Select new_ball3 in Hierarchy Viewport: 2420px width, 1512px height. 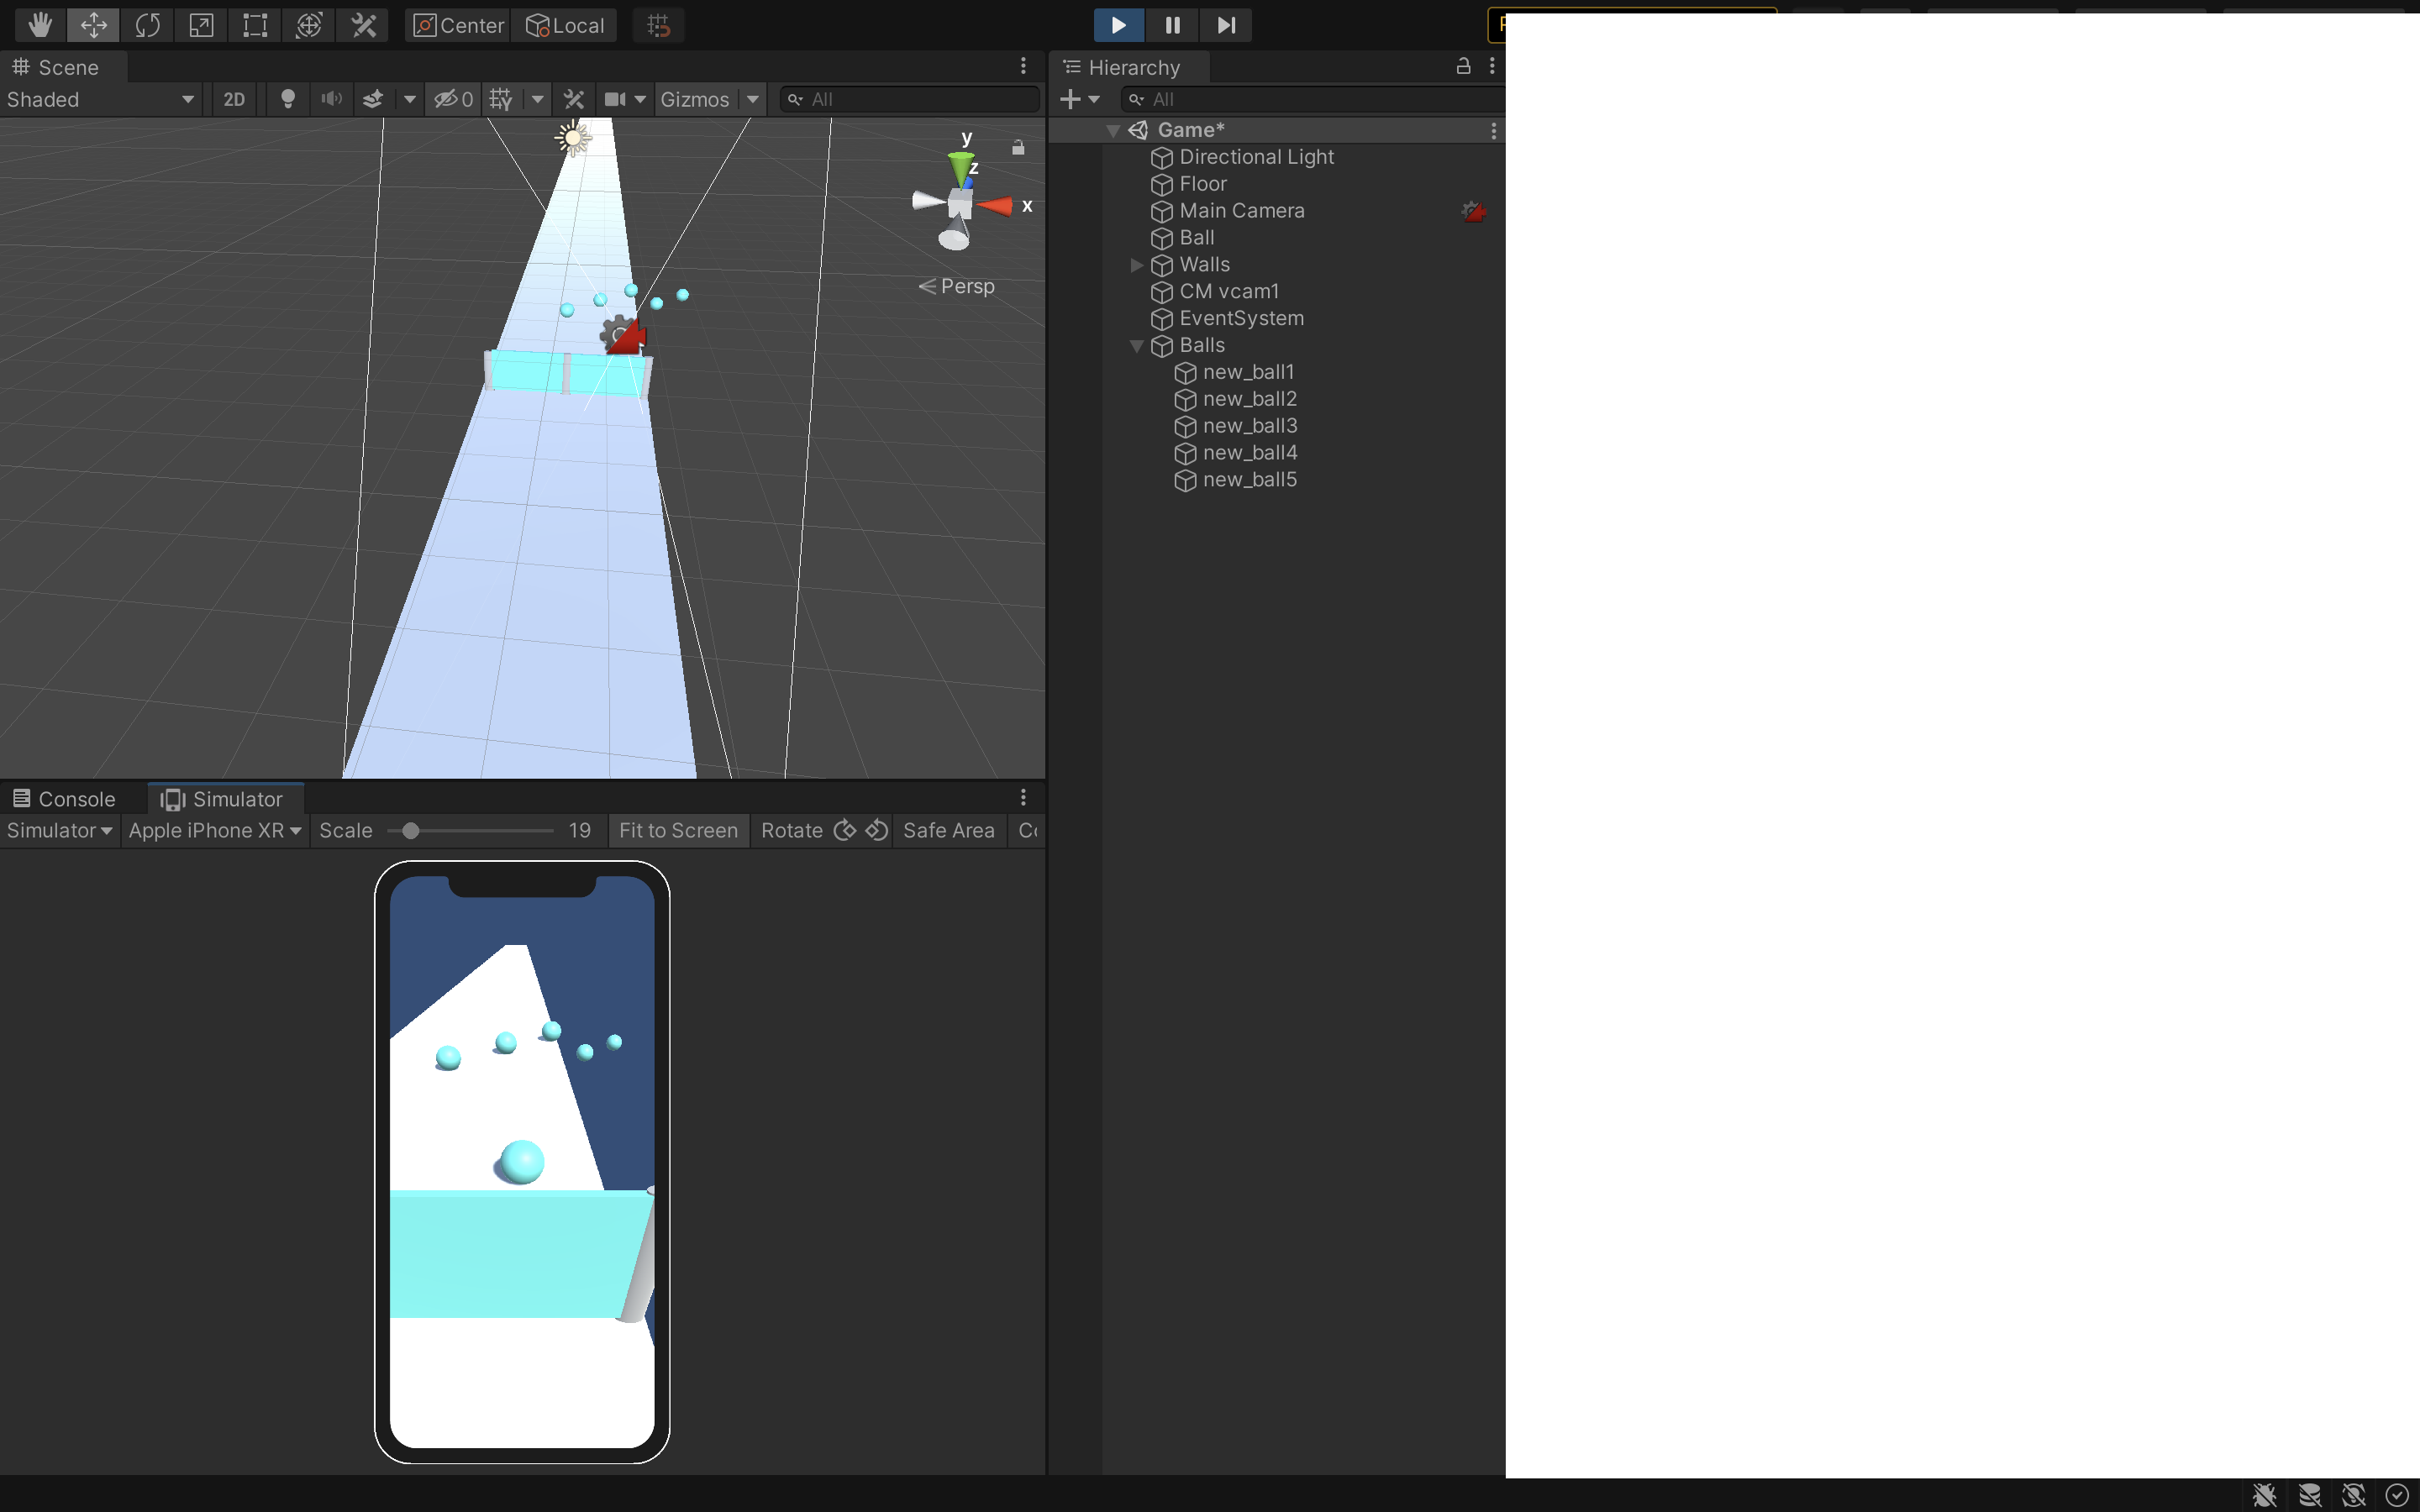click(x=1249, y=426)
